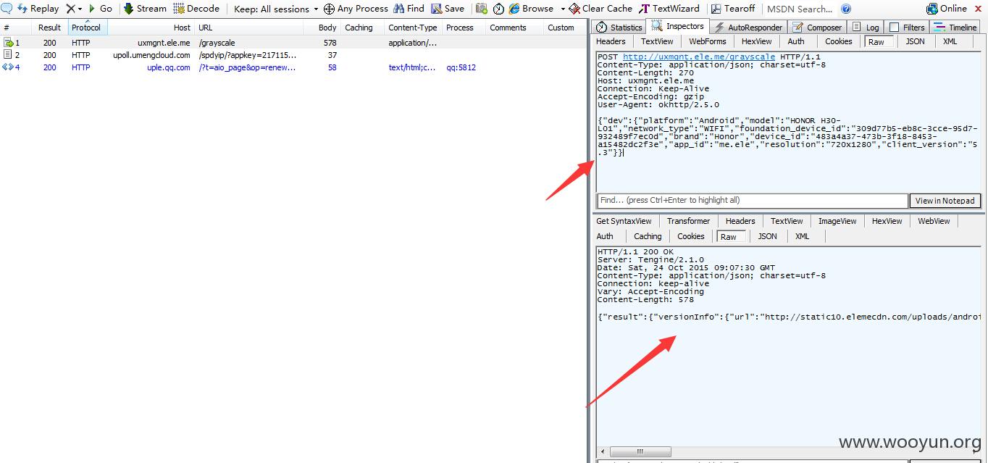Click the Any Process target icon

pos(329,9)
